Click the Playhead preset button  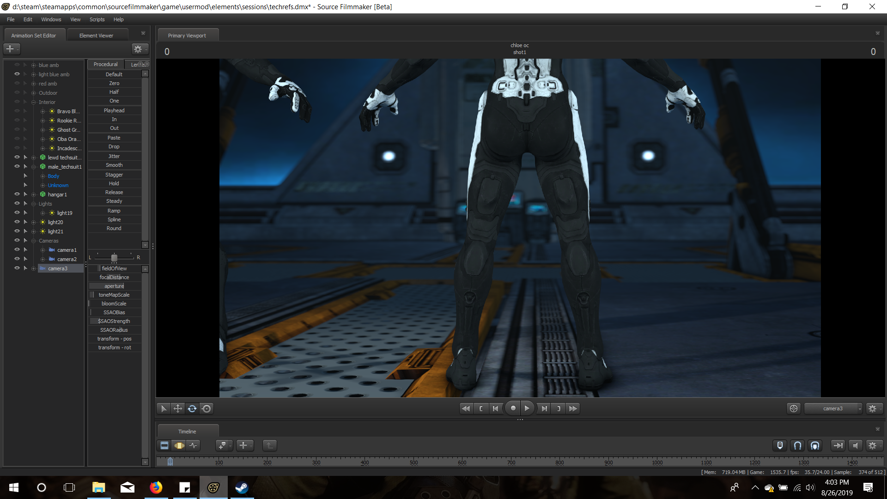114,110
